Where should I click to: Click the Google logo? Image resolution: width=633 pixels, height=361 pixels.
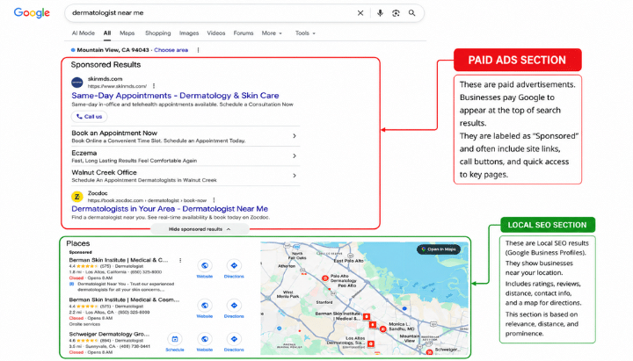[32, 13]
